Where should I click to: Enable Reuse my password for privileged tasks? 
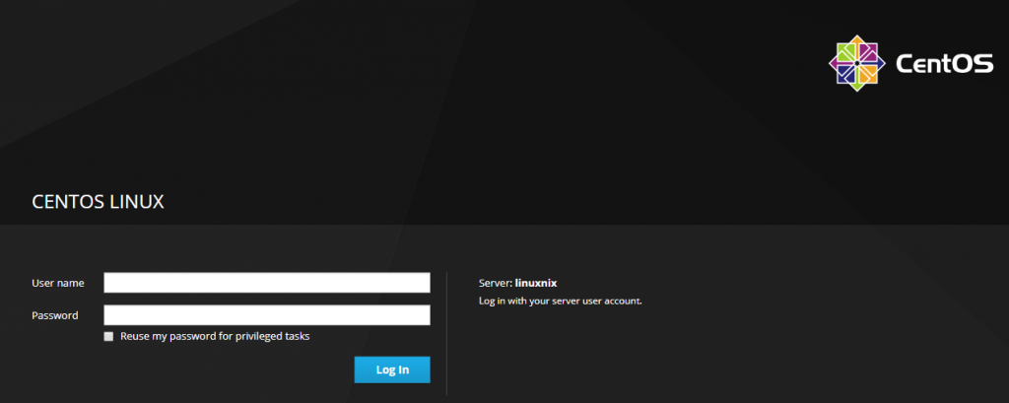coord(108,336)
